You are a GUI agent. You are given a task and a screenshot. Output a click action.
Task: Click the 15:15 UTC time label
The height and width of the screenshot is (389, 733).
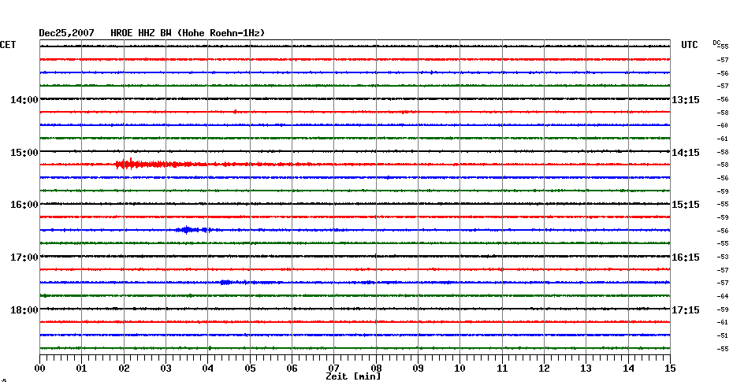pos(686,205)
